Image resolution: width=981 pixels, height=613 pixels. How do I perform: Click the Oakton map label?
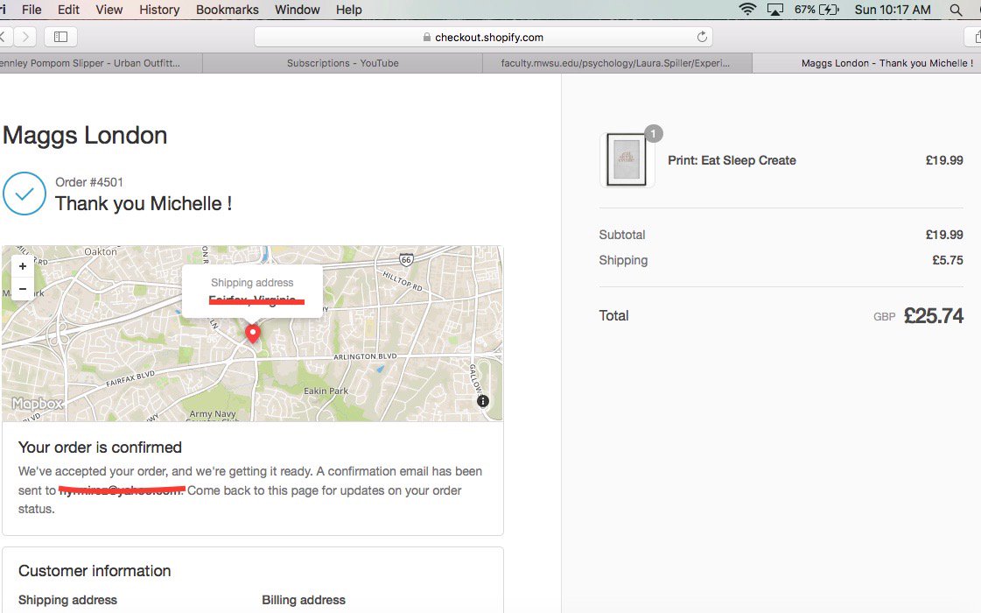coord(100,251)
